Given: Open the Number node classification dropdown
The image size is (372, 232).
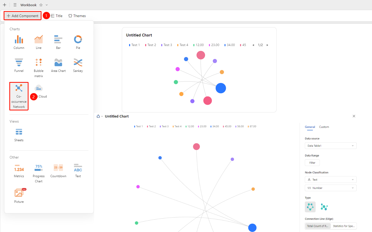Looking at the screenshot, I should [x=331, y=188].
